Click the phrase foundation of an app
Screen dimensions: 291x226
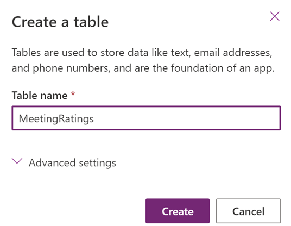(223, 68)
